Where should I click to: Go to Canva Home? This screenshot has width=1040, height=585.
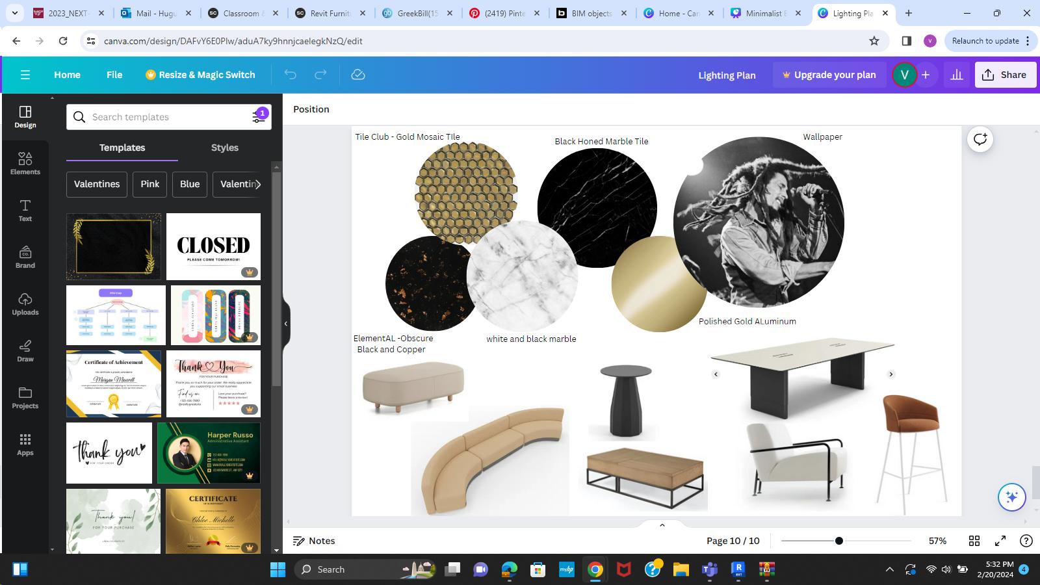[68, 75]
